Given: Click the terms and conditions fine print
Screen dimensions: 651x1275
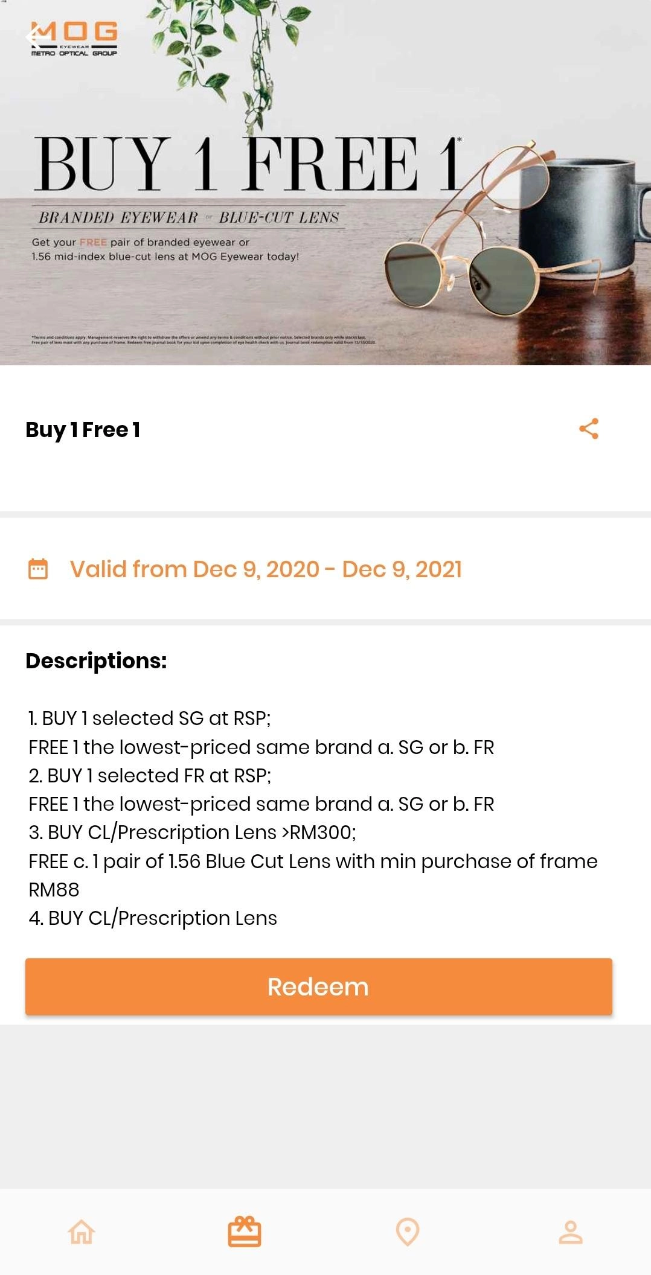Looking at the screenshot, I should (x=204, y=339).
